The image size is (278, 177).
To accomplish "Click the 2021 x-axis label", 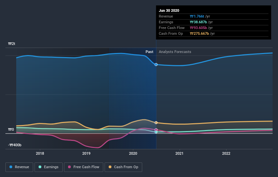I will click(179, 153).
